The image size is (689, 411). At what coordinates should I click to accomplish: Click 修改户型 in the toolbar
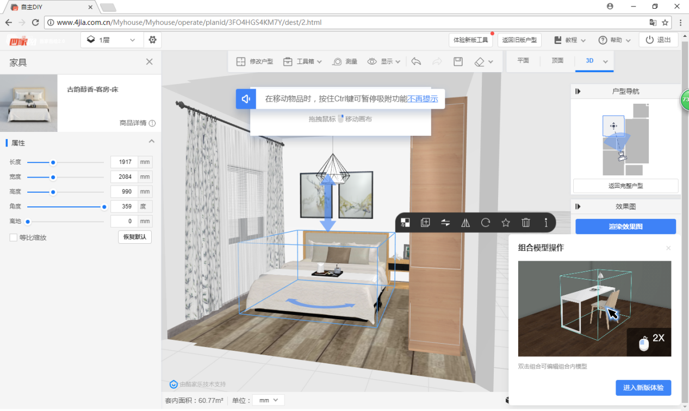[x=255, y=61]
